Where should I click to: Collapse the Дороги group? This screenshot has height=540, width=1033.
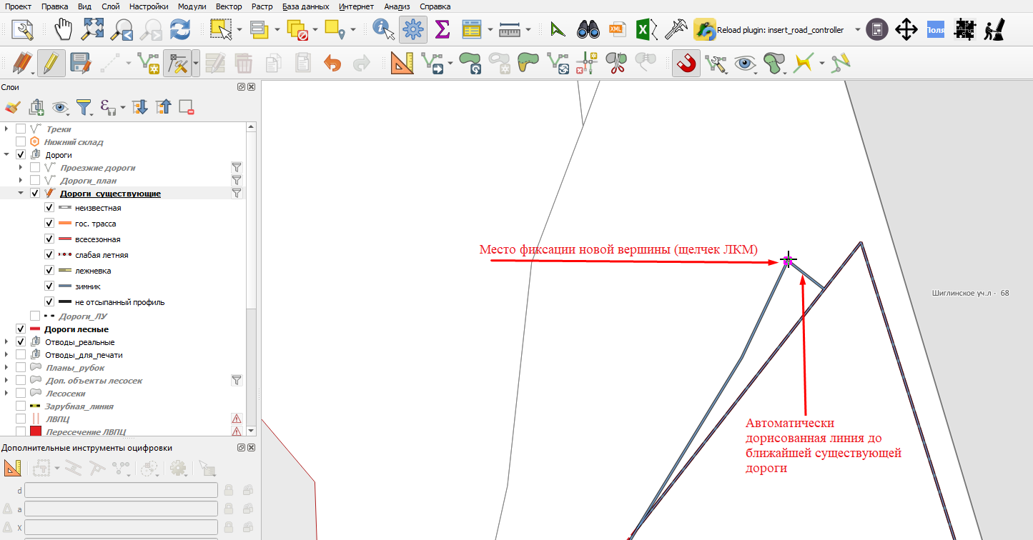(6, 155)
